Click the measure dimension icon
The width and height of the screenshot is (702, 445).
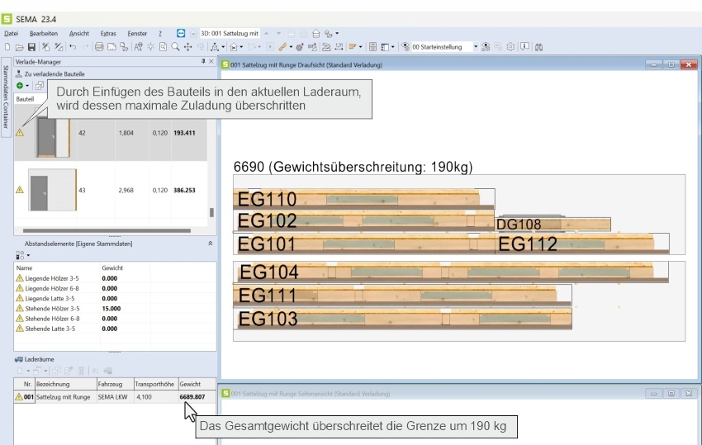click(x=339, y=46)
